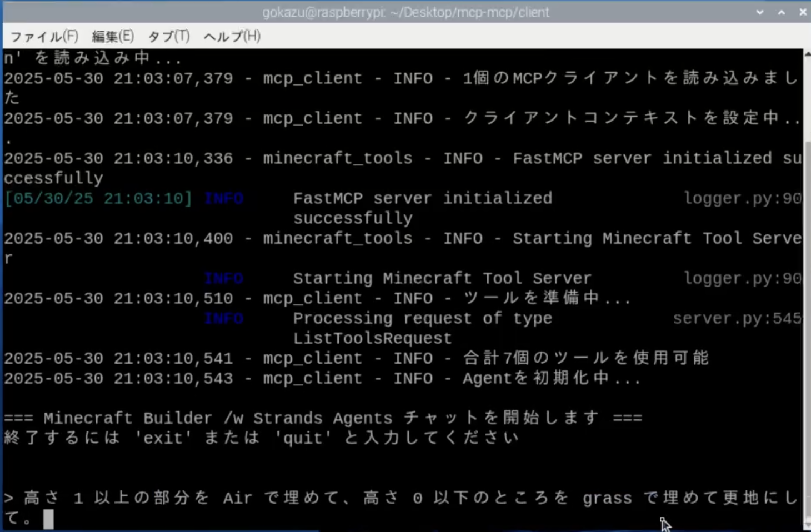Open the タブ(T) tabs menu
The image size is (811, 532).
coord(168,37)
